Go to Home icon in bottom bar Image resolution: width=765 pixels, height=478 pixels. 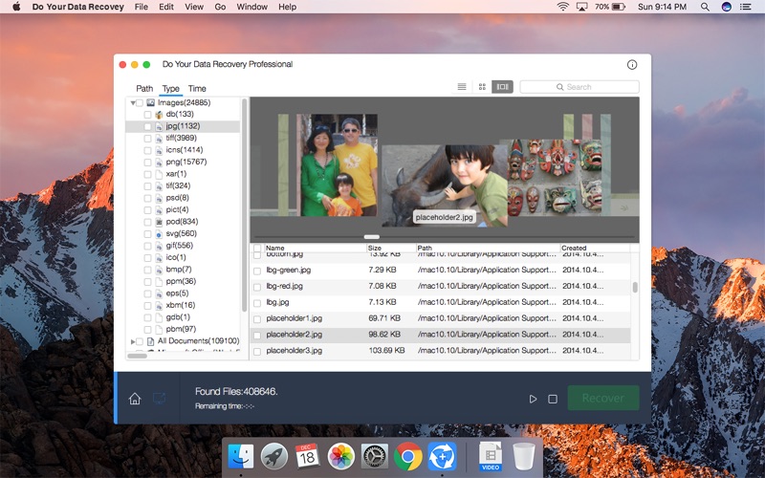click(x=135, y=399)
